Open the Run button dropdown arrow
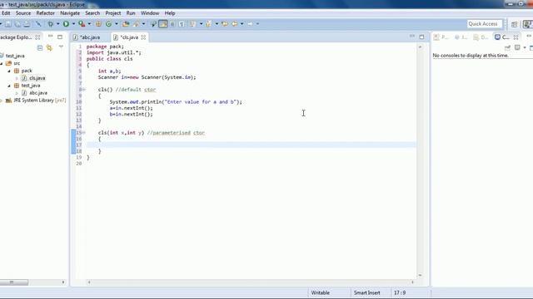533x299 pixels. [73, 24]
